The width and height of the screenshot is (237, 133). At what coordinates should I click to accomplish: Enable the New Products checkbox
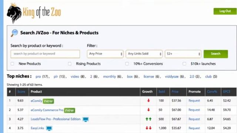12,64
